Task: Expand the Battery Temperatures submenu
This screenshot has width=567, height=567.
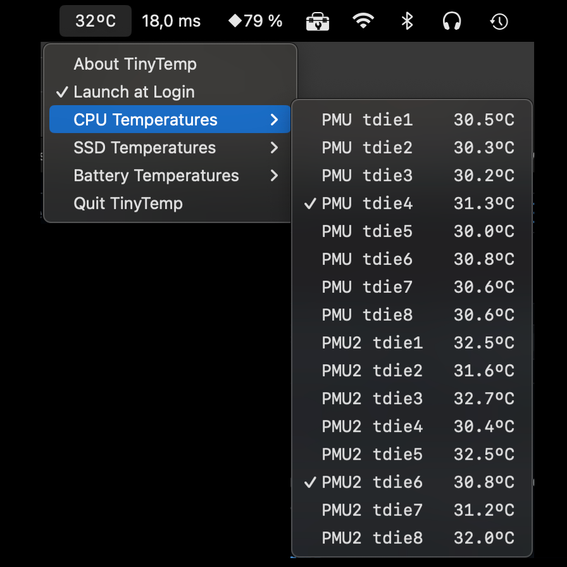Action: click(170, 175)
